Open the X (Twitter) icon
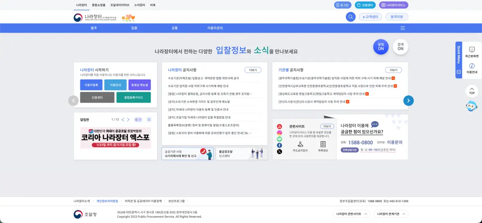Screen dimensions: 482x223 point(280,152)
